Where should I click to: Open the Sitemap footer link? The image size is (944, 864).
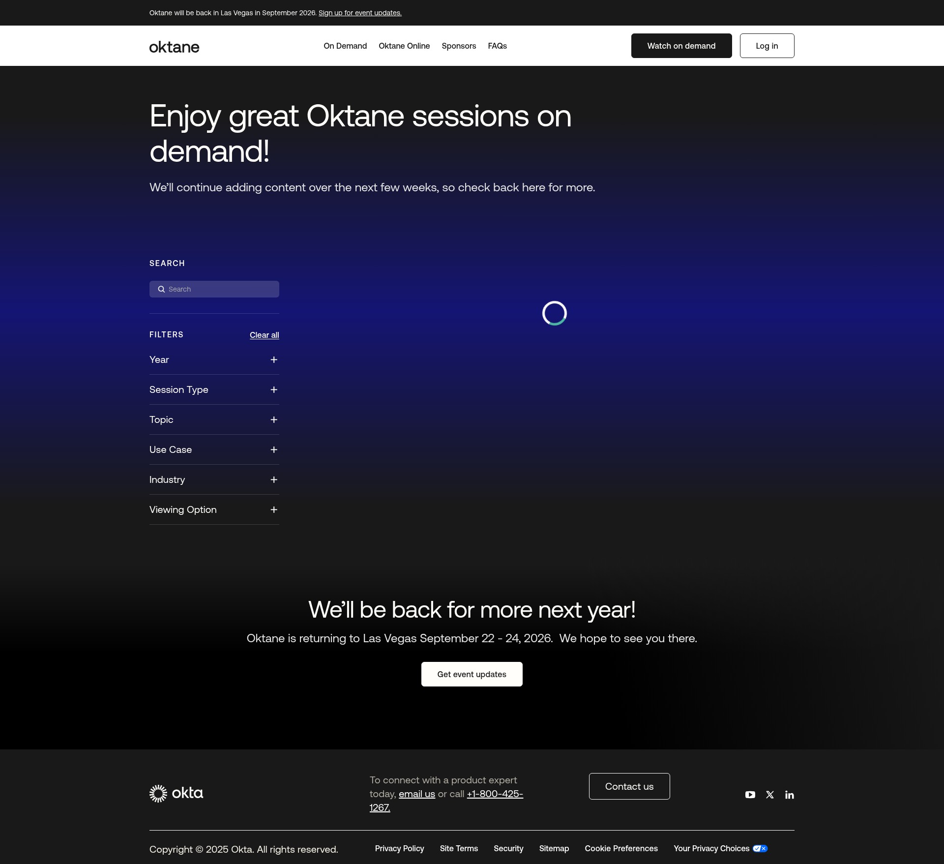554,848
